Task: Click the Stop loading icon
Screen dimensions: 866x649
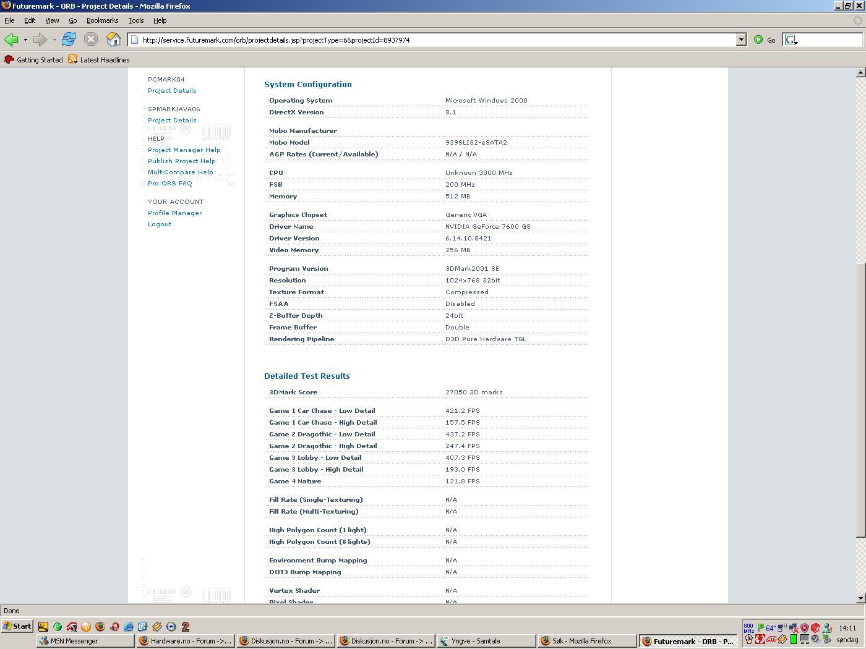Action: (91, 40)
